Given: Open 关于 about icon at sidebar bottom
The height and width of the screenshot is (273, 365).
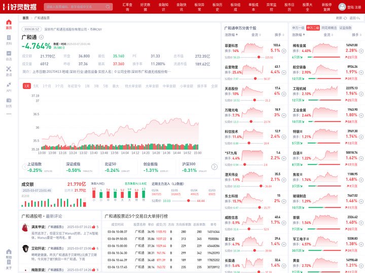Looking at the screenshot, I should coord(9,262).
